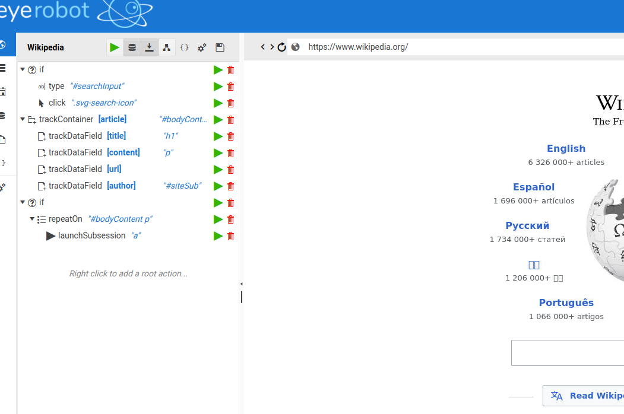The width and height of the screenshot is (624, 414).
Task: Go forward in the embedded browser
Action: [x=272, y=47]
